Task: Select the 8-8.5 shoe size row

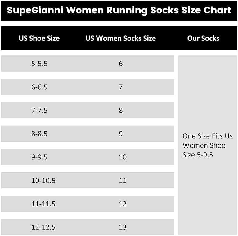Action: [39, 134]
